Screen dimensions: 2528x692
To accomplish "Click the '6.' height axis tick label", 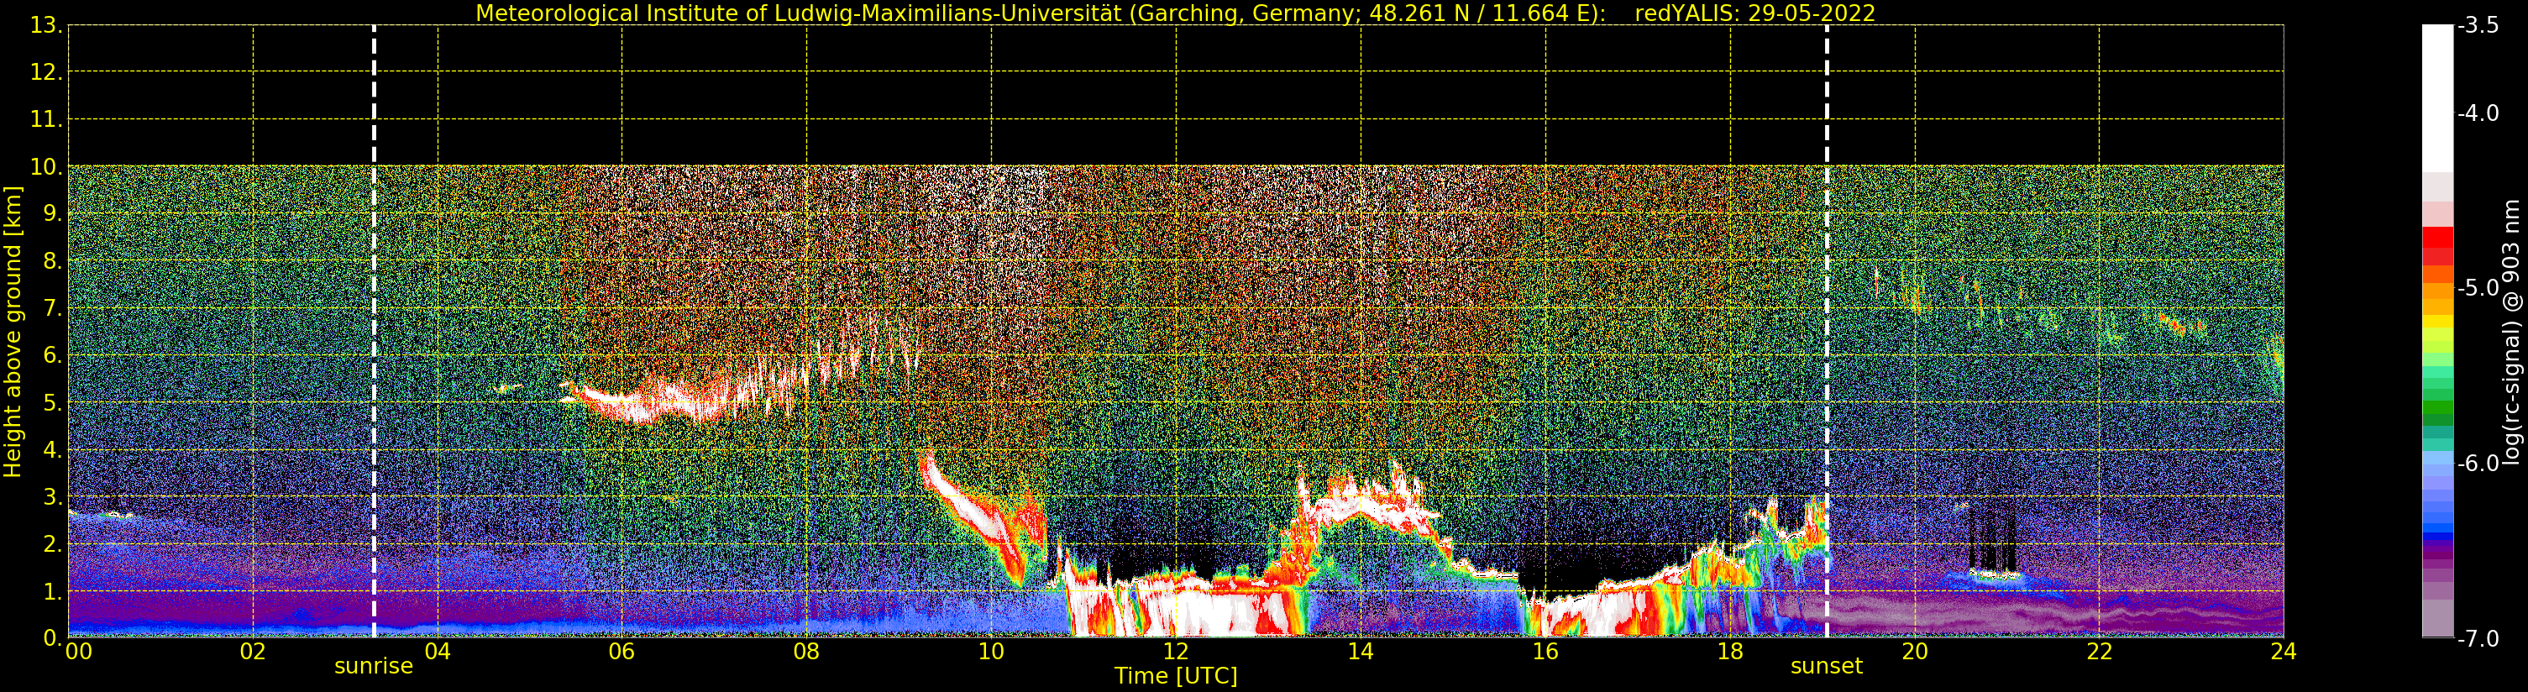I will pos(53,355).
